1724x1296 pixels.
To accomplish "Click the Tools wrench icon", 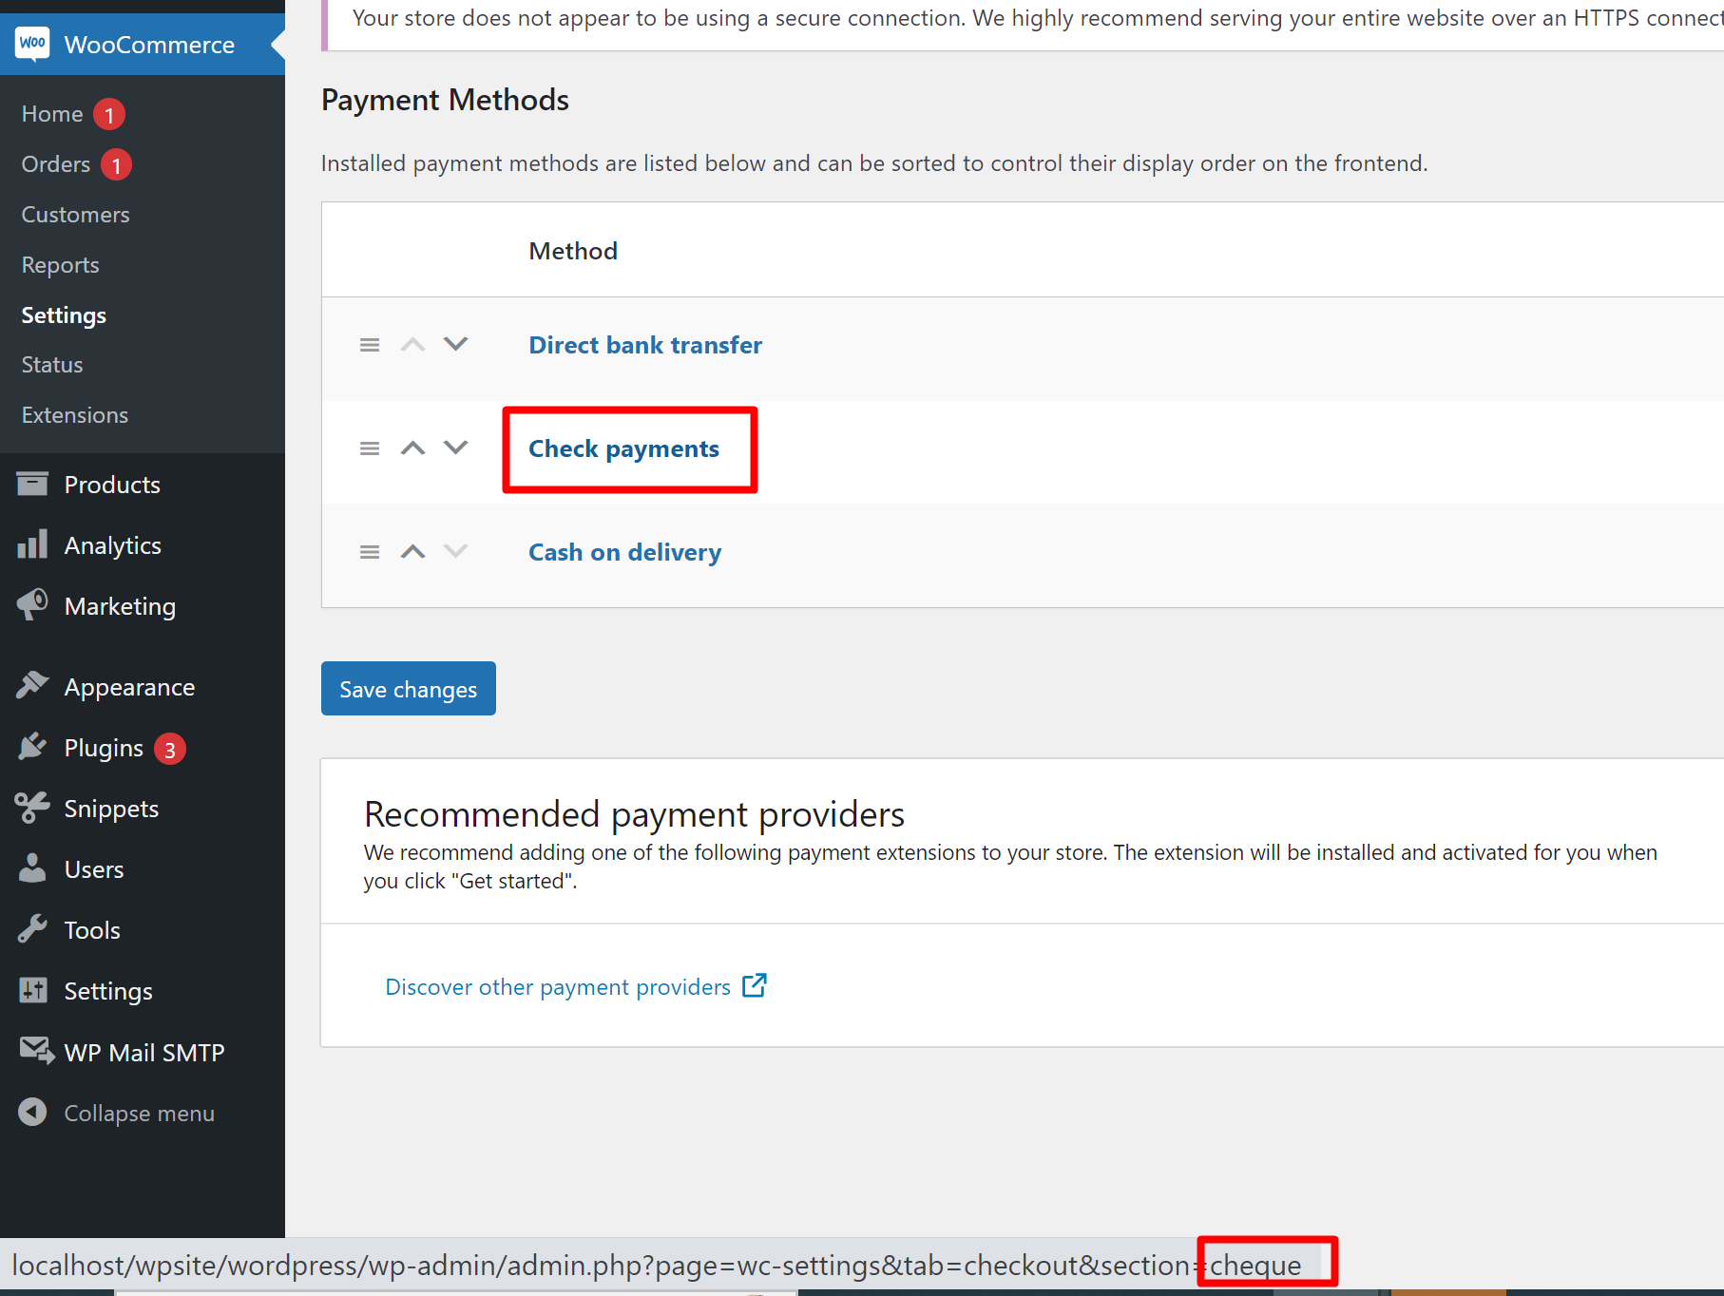I will (x=33, y=928).
